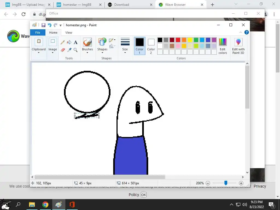Click the taskbar search magnifier
The height and width of the screenshot is (210, 280).
pos(18,205)
